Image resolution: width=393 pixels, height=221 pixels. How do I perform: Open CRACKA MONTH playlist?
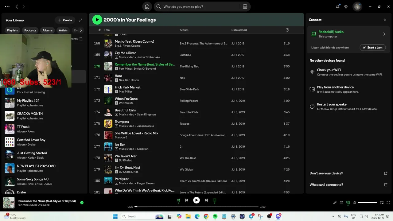(x=45, y=116)
